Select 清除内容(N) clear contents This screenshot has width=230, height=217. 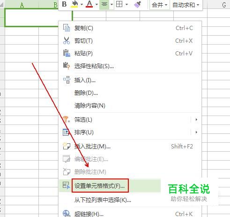(130, 106)
